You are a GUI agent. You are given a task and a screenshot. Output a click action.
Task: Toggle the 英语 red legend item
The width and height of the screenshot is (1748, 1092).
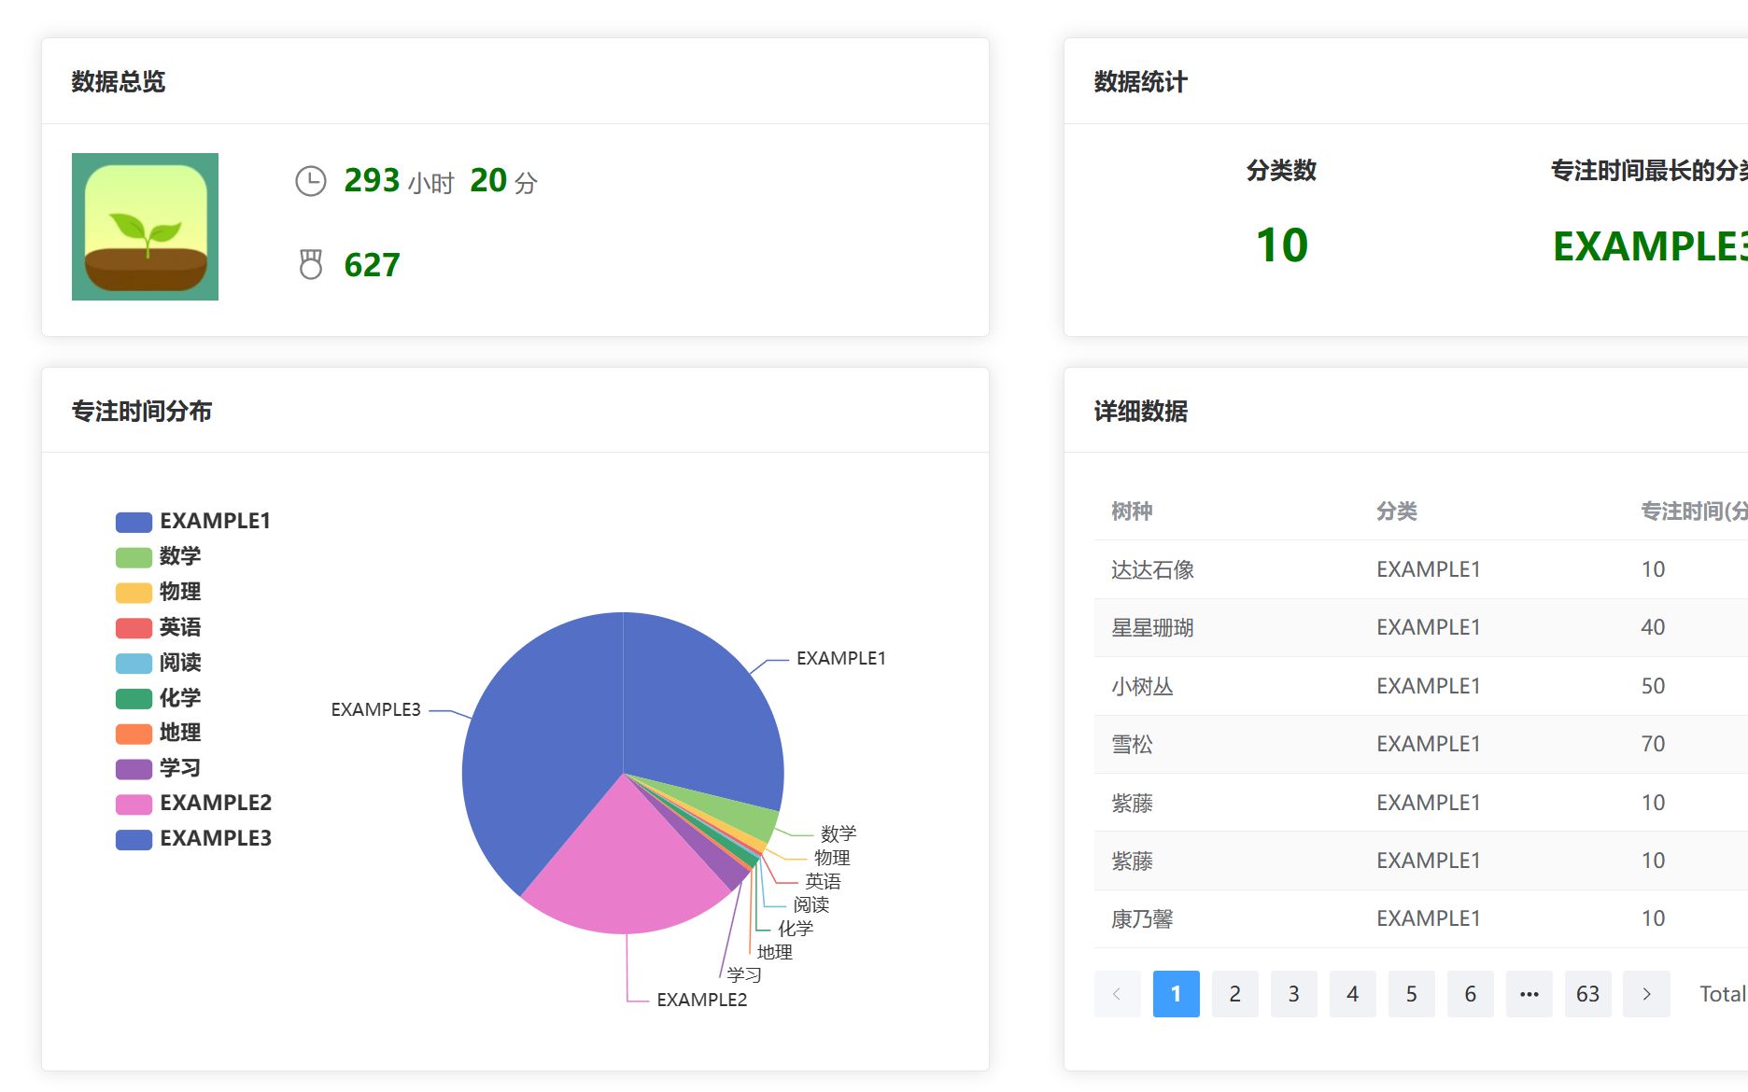pyautogui.click(x=159, y=627)
